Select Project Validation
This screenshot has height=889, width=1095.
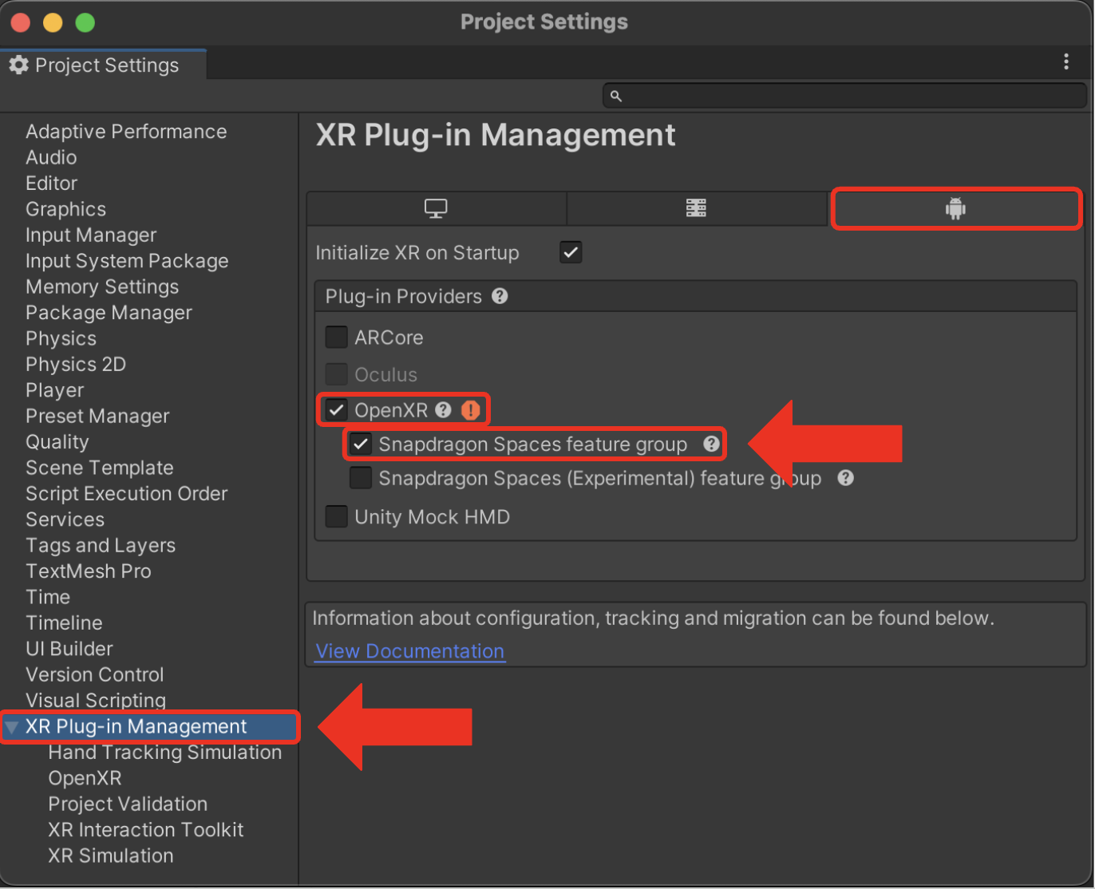[128, 804]
